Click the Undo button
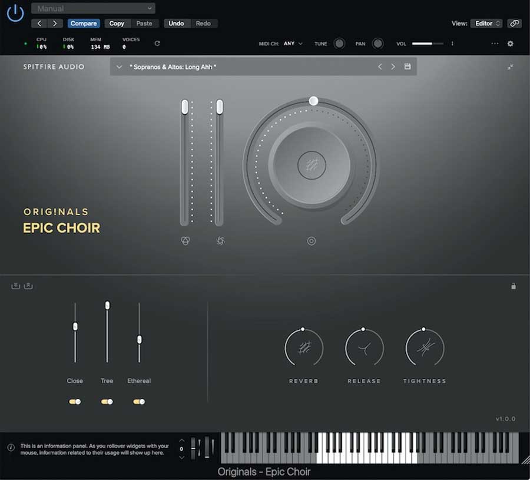The image size is (530, 480). [176, 24]
